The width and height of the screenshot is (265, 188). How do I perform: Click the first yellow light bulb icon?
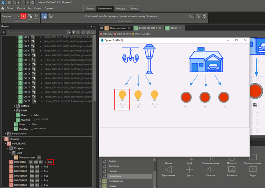click(122, 95)
